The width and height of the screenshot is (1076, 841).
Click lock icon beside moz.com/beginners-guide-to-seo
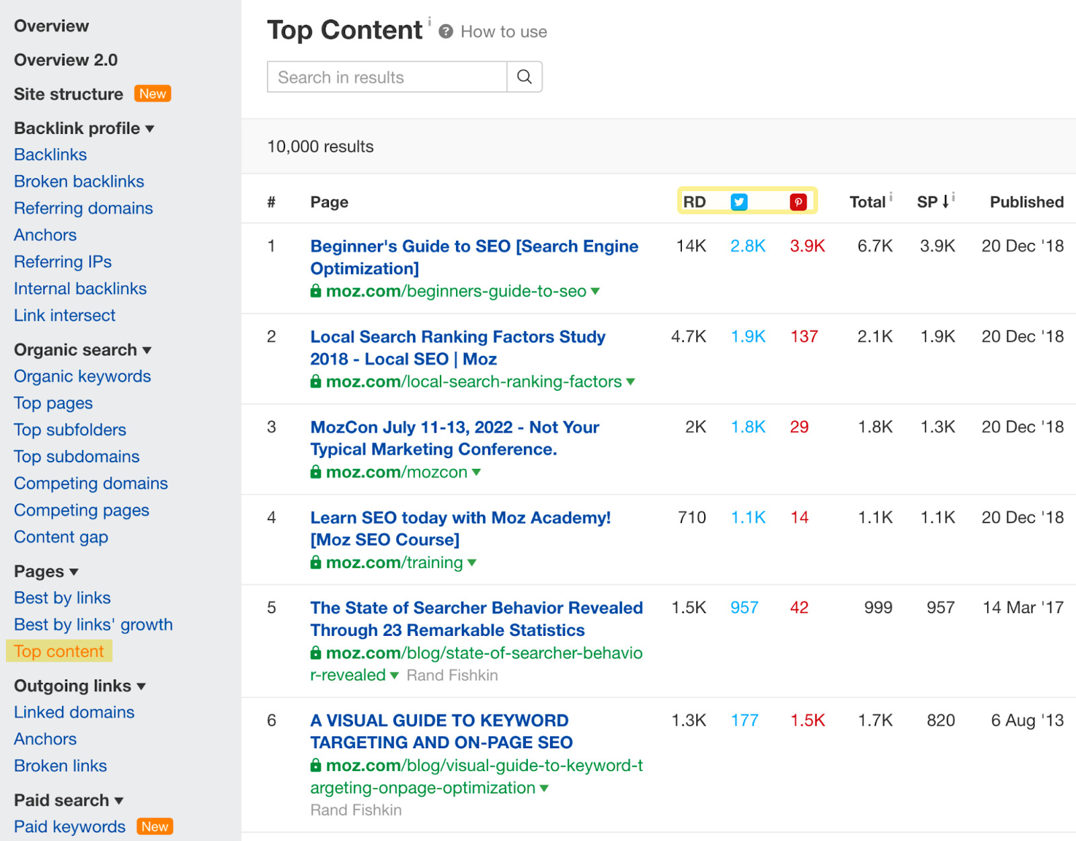[315, 291]
